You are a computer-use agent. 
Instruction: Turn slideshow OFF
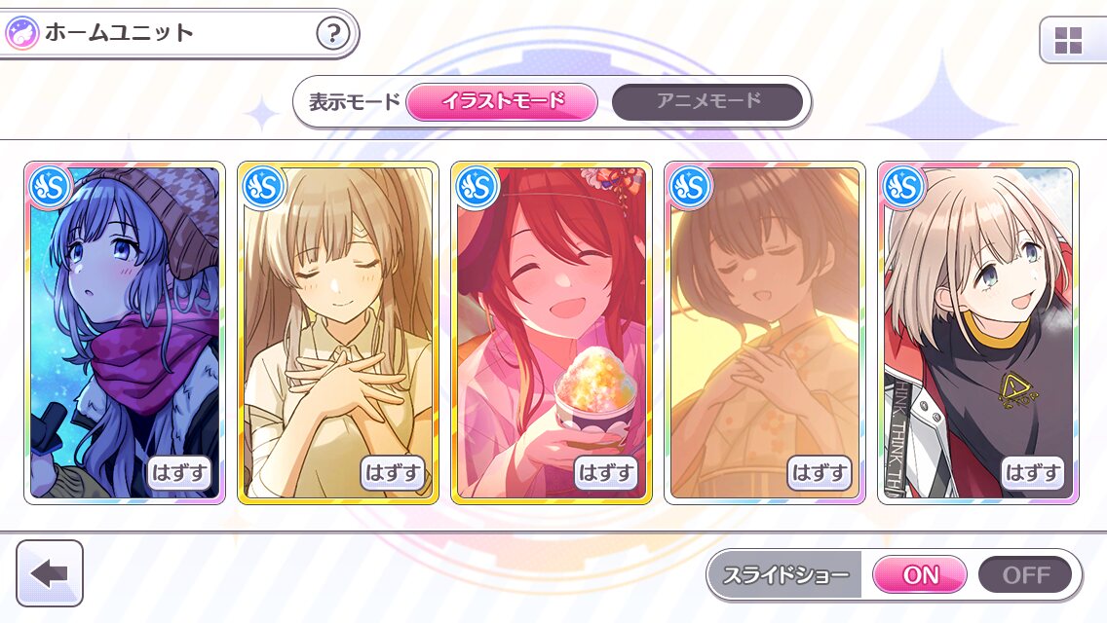click(x=1025, y=574)
